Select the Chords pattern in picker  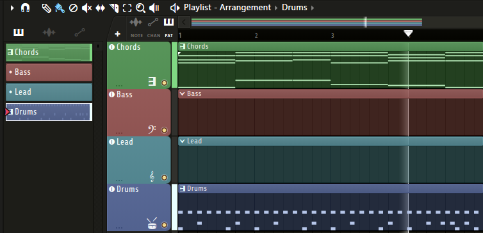pyautogui.click(x=49, y=52)
